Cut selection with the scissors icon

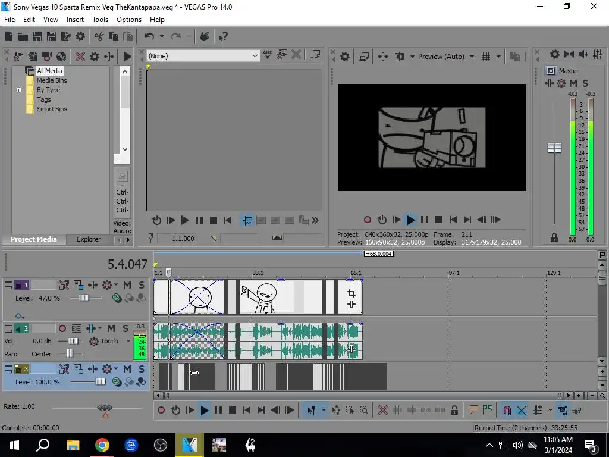[99, 36]
